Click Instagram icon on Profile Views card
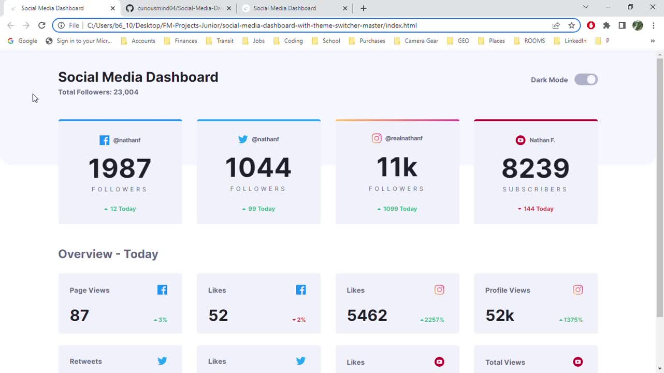 pyautogui.click(x=578, y=290)
